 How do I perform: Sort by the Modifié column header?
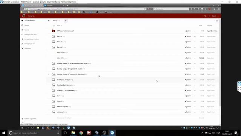click(209, 26)
